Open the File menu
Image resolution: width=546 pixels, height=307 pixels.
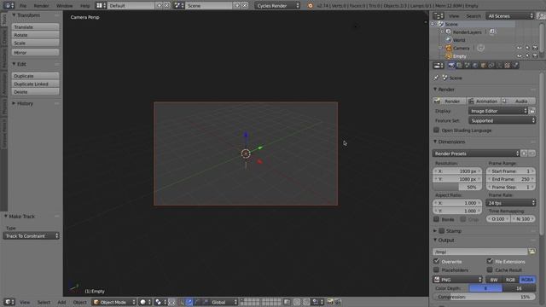coord(23,6)
